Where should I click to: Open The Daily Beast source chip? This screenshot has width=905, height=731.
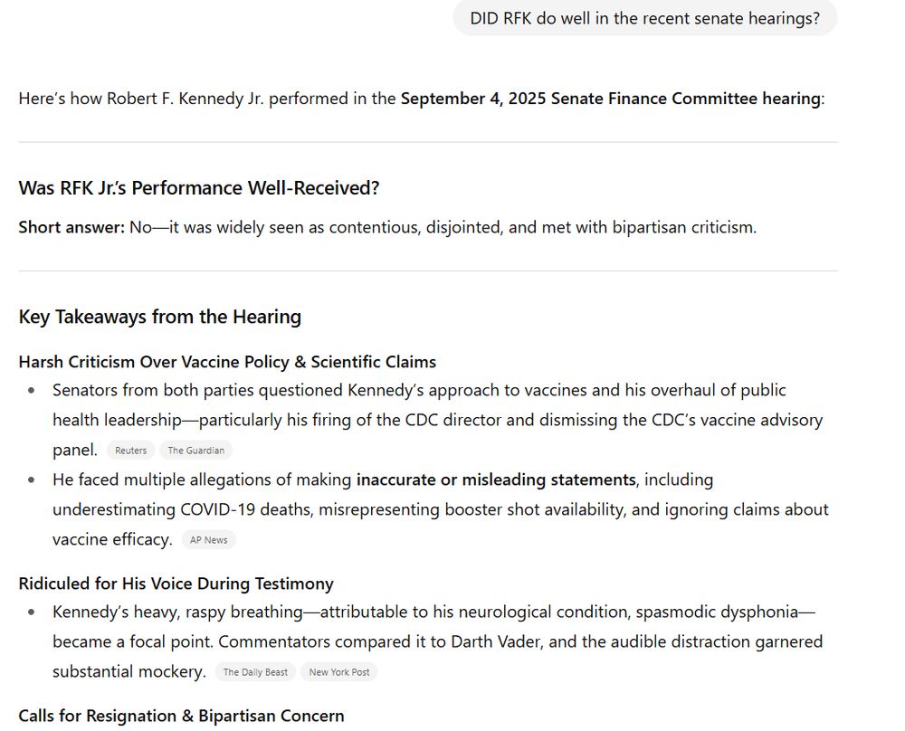[255, 671]
